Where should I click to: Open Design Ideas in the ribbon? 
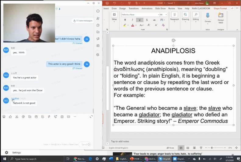click(221, 17)
